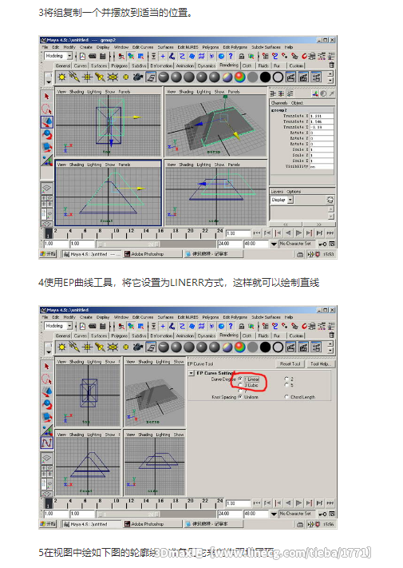Activate the Rotate tool in group2 Maya window
Viewport: 403px width, 568px height.
pos(46,134)
